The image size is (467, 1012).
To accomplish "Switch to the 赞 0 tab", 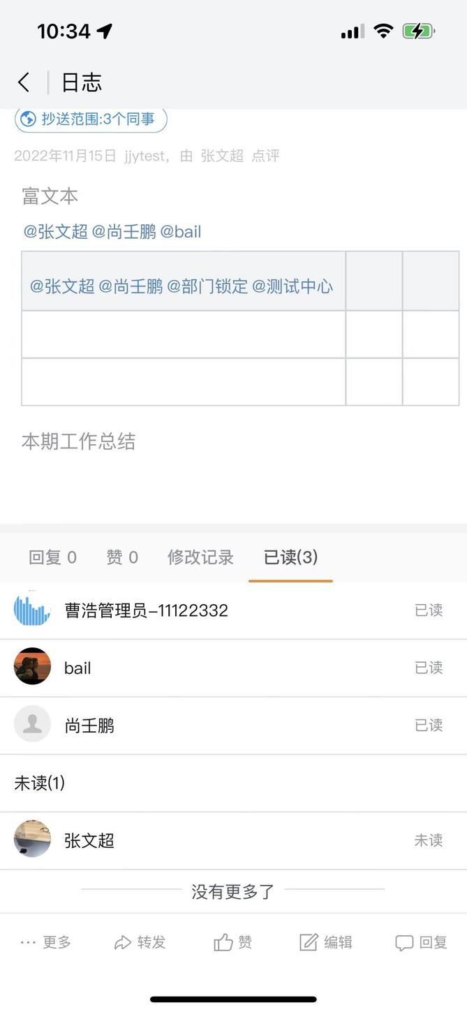I will (122, 557).
